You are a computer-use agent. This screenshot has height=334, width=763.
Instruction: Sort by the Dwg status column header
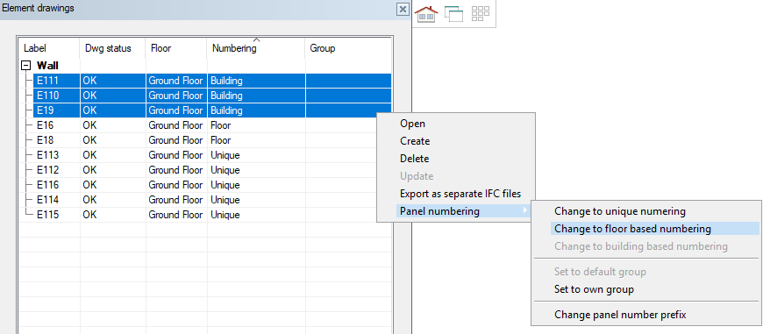point(112,48)
